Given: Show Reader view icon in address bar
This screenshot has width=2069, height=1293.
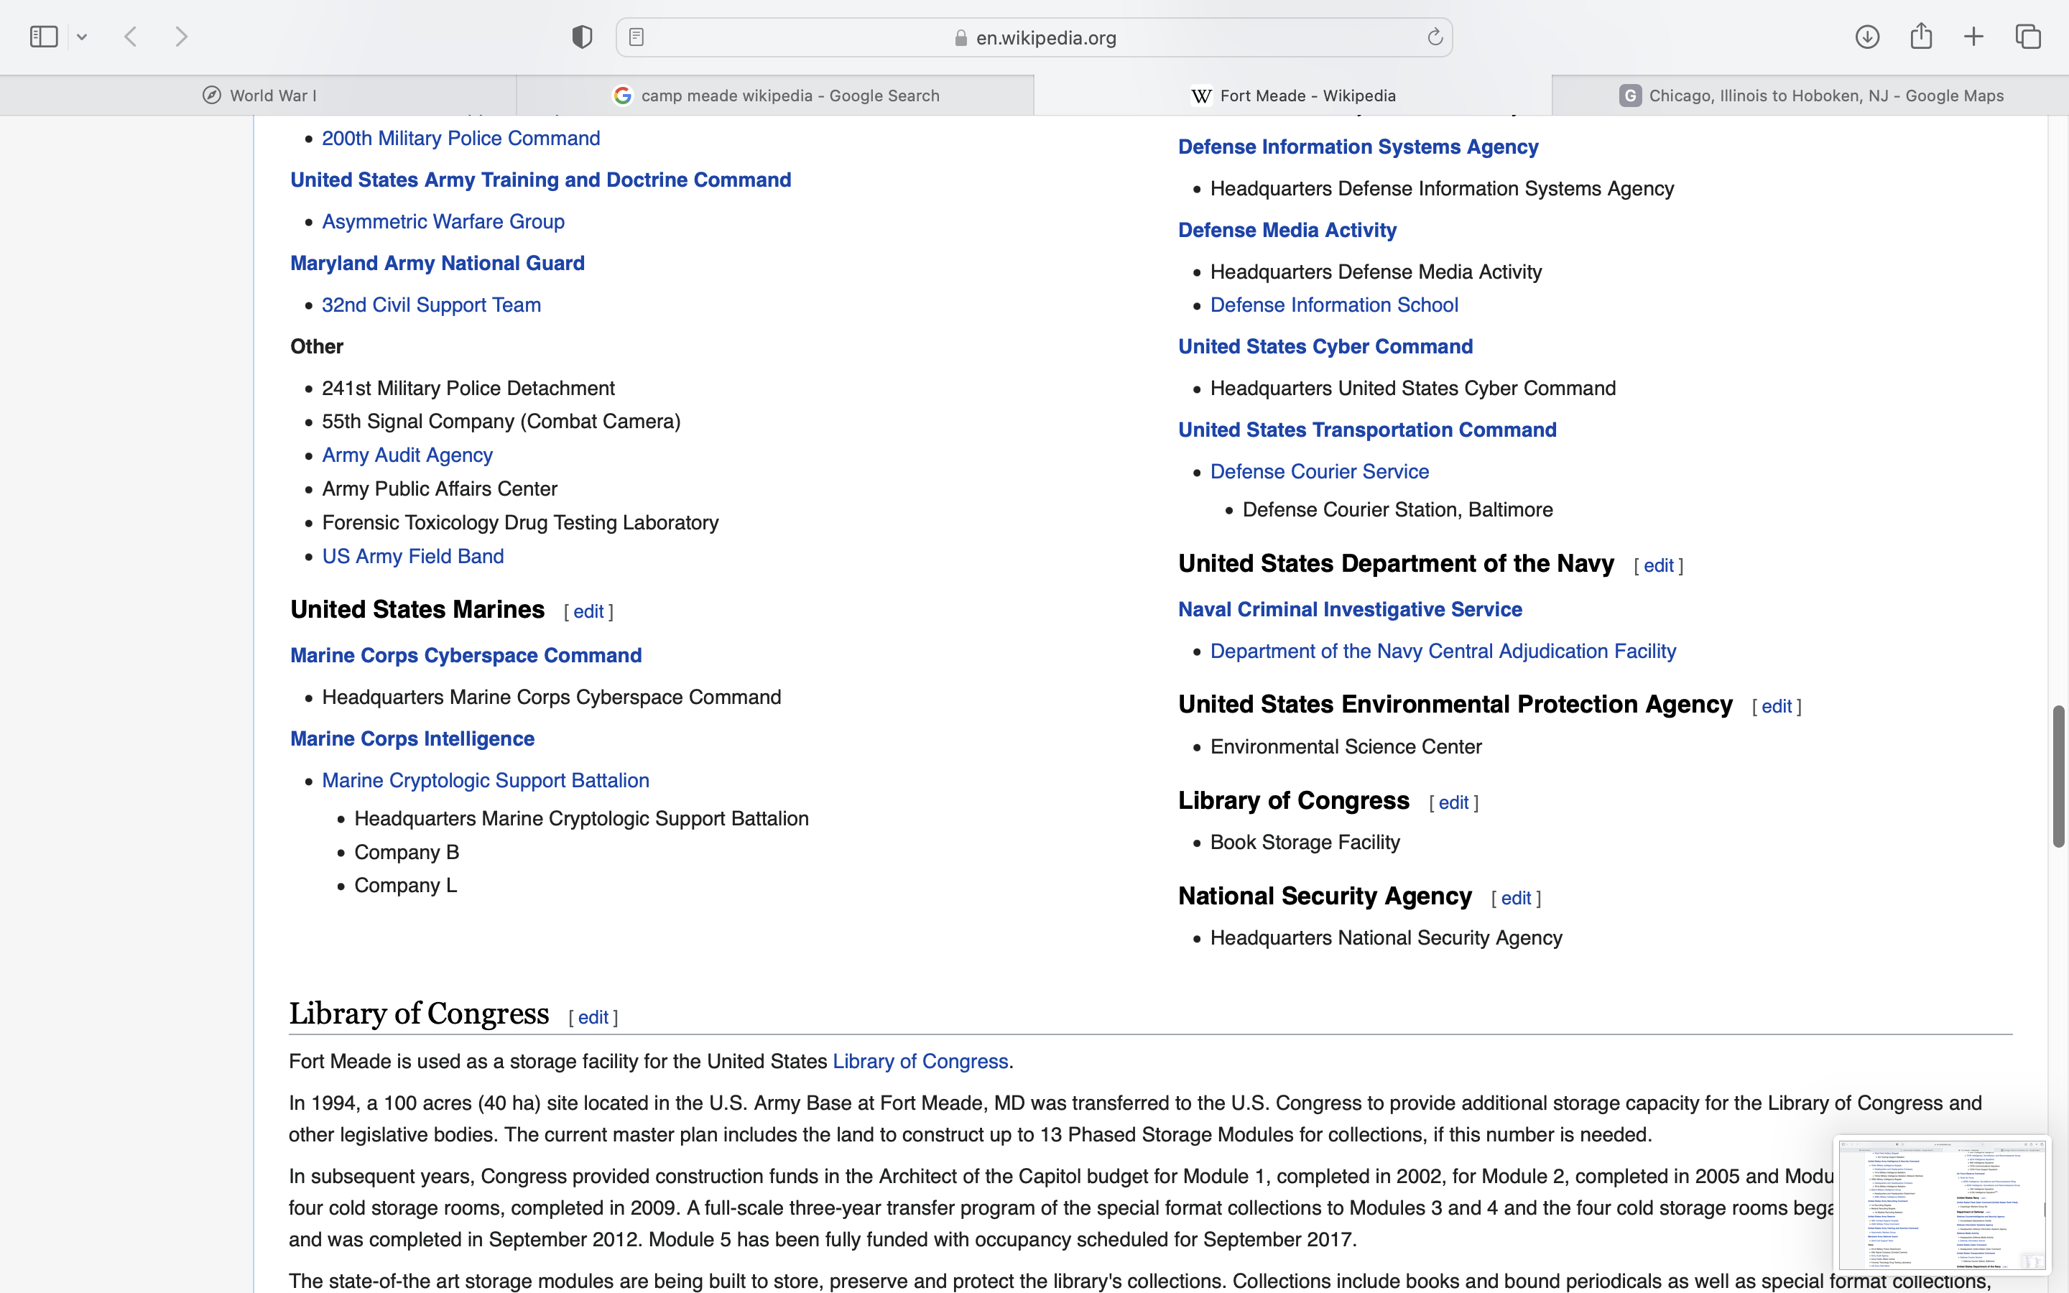Looking at the screenshot, I should click(636, 37).
